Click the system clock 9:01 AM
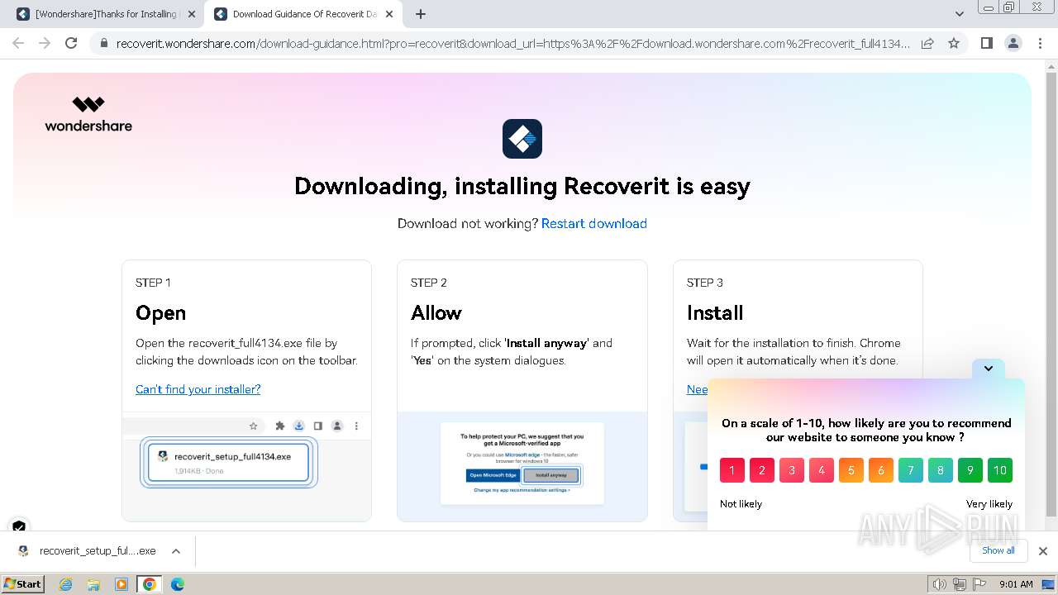This screenshot has width=1058, height=595. [x=1016, y=584]
